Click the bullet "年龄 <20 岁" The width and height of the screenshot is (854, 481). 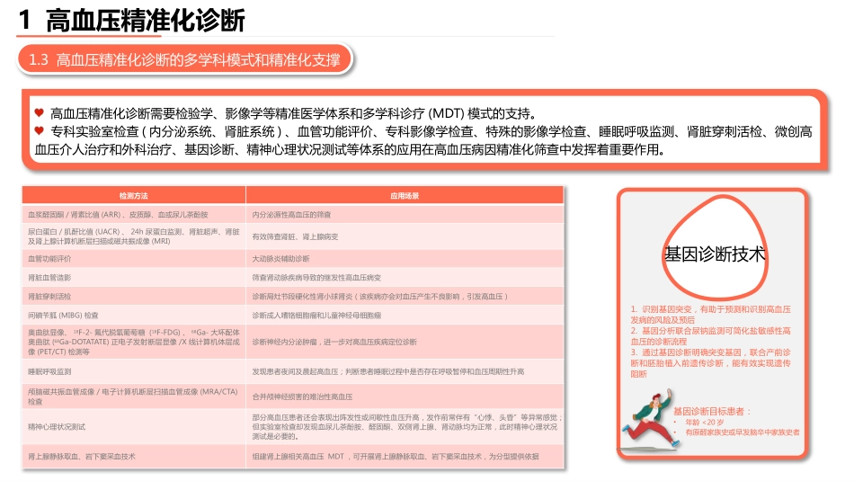click(705, 423)
